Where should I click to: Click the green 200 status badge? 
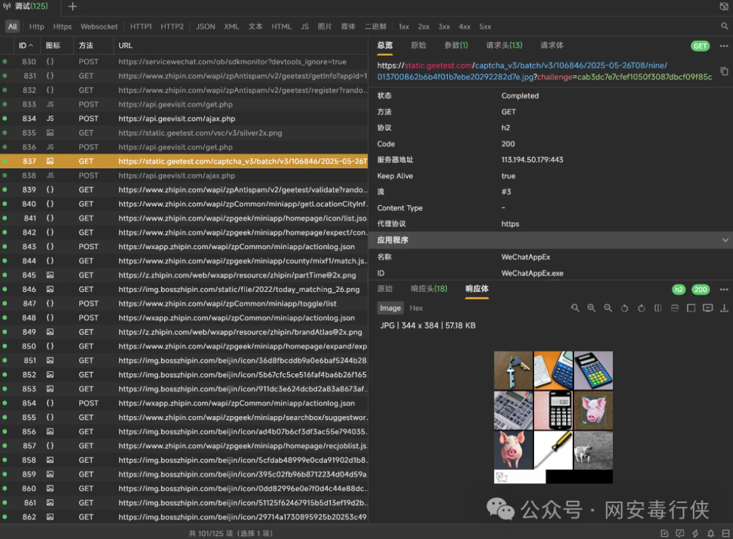pyautogui.click(x=700, y=289)
